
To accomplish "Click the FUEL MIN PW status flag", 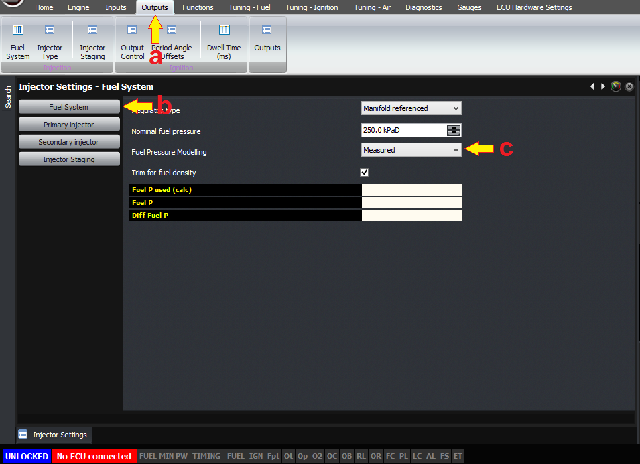I will pos(164,456).
